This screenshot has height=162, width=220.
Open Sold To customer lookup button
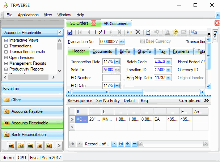tap(117, 70)
